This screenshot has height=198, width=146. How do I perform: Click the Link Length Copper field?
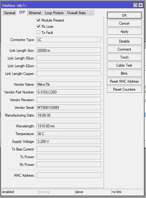coord(69,73)
